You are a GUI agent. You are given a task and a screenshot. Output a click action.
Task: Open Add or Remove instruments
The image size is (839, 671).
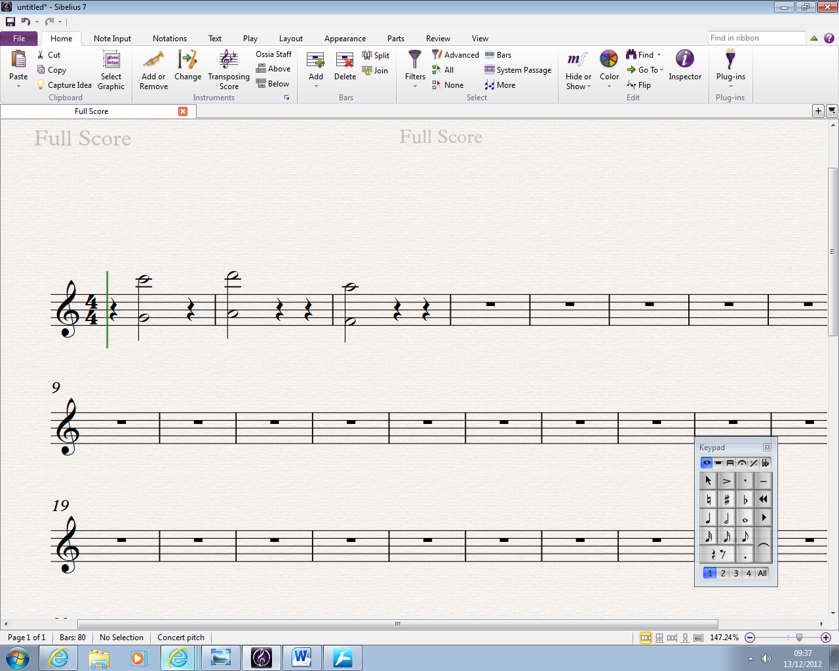pyautogui.click(x=154, y=70)
